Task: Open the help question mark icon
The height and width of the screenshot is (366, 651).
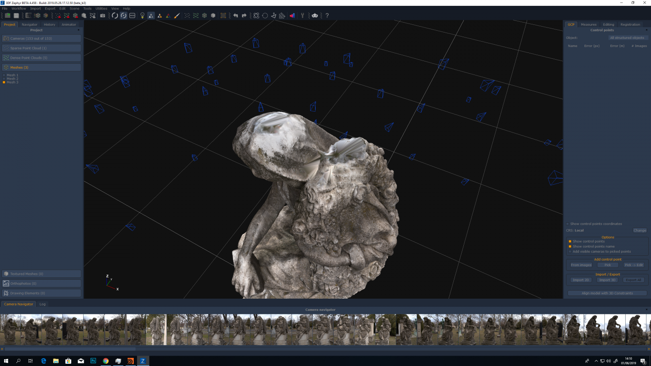Action: 327,15
